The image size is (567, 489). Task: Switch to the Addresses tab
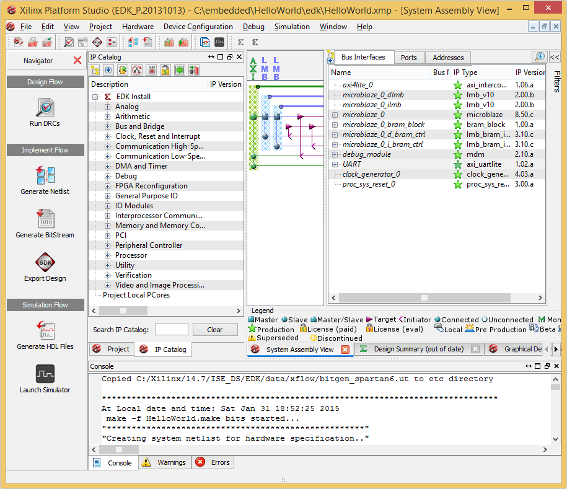point(448,58)
